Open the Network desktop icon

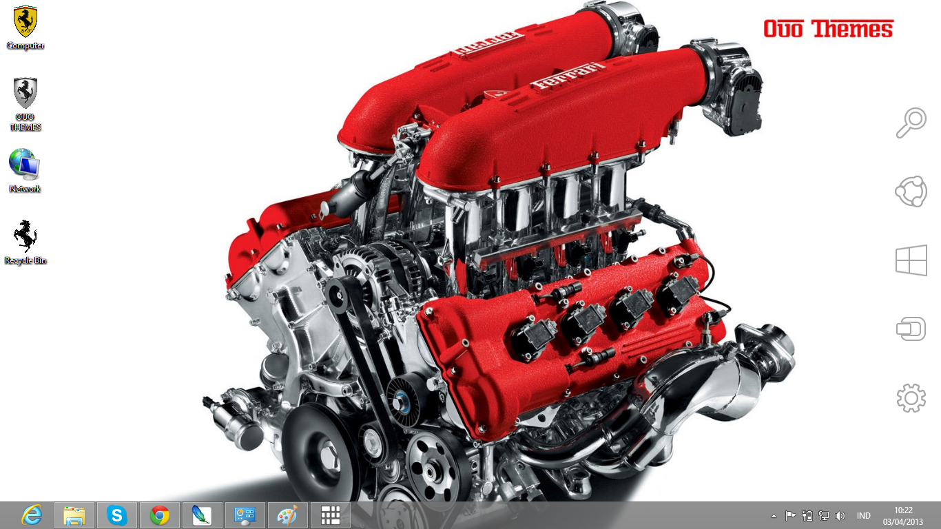pos(25,170)
